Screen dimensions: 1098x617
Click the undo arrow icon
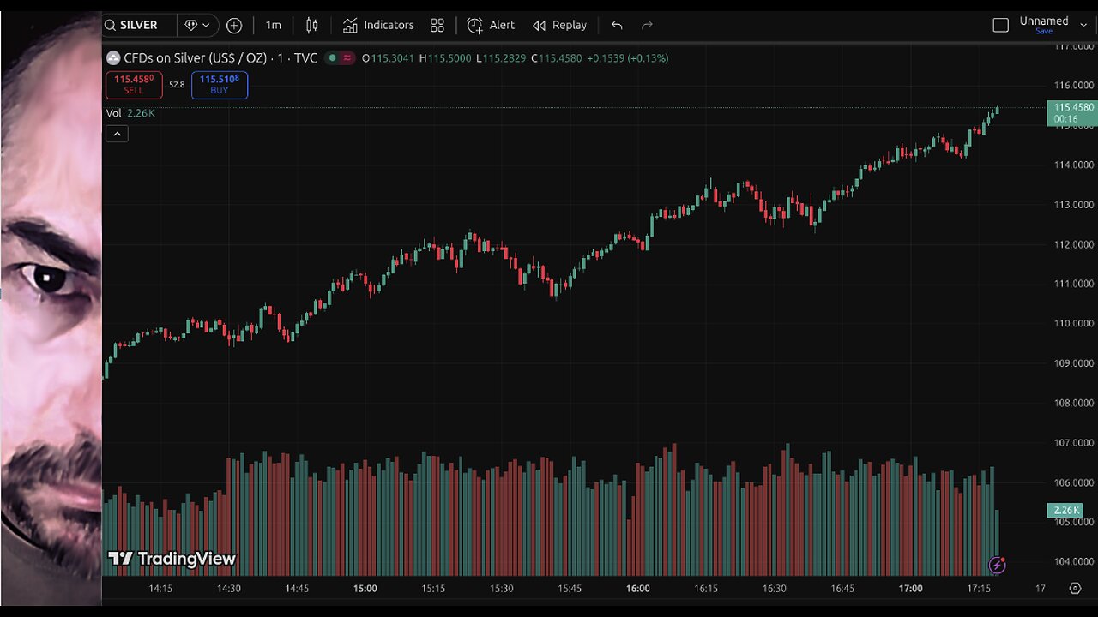(x=617, y=26)
